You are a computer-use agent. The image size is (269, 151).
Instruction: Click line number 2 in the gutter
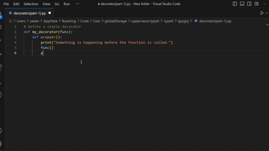click(15, 32)
